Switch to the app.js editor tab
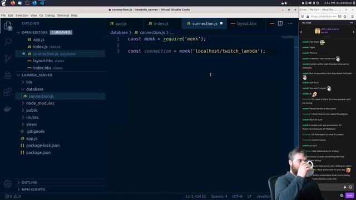Viewport: 356px width, 200px height. (125, 23)
